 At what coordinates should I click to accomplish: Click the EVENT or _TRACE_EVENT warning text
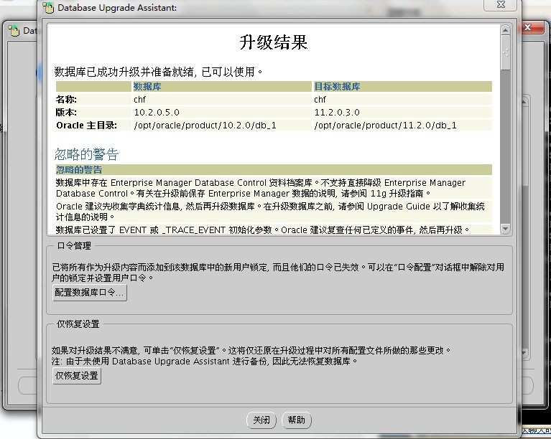262,230
